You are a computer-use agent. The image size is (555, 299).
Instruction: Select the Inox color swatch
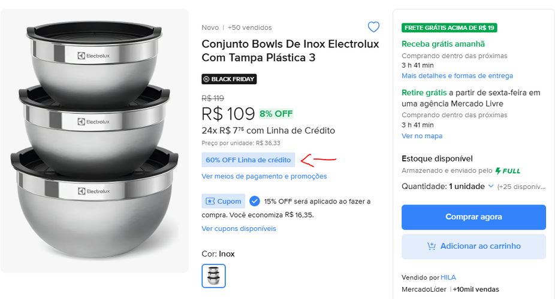[x=213, y=276]
